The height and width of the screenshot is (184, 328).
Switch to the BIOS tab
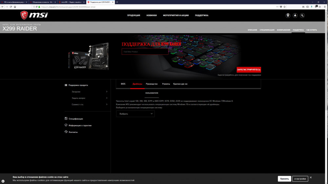click(123, 84)
